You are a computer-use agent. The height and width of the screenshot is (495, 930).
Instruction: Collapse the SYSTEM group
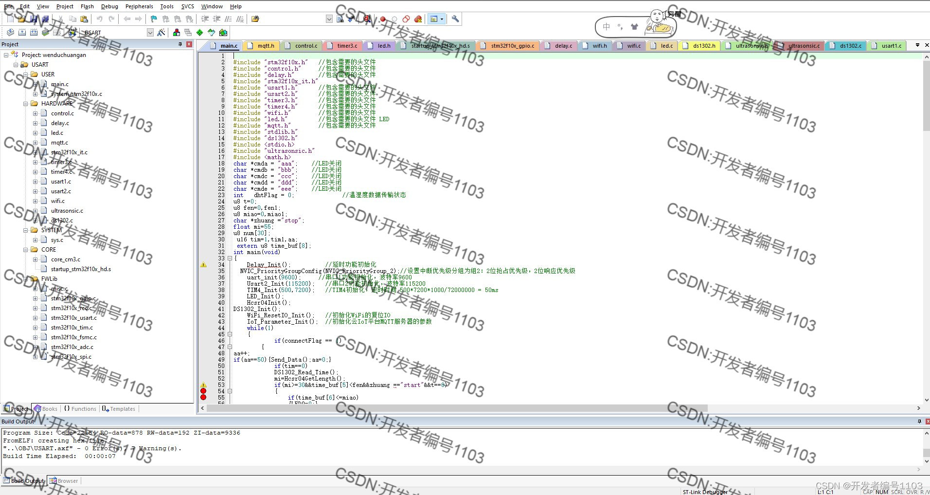point(25,230)
